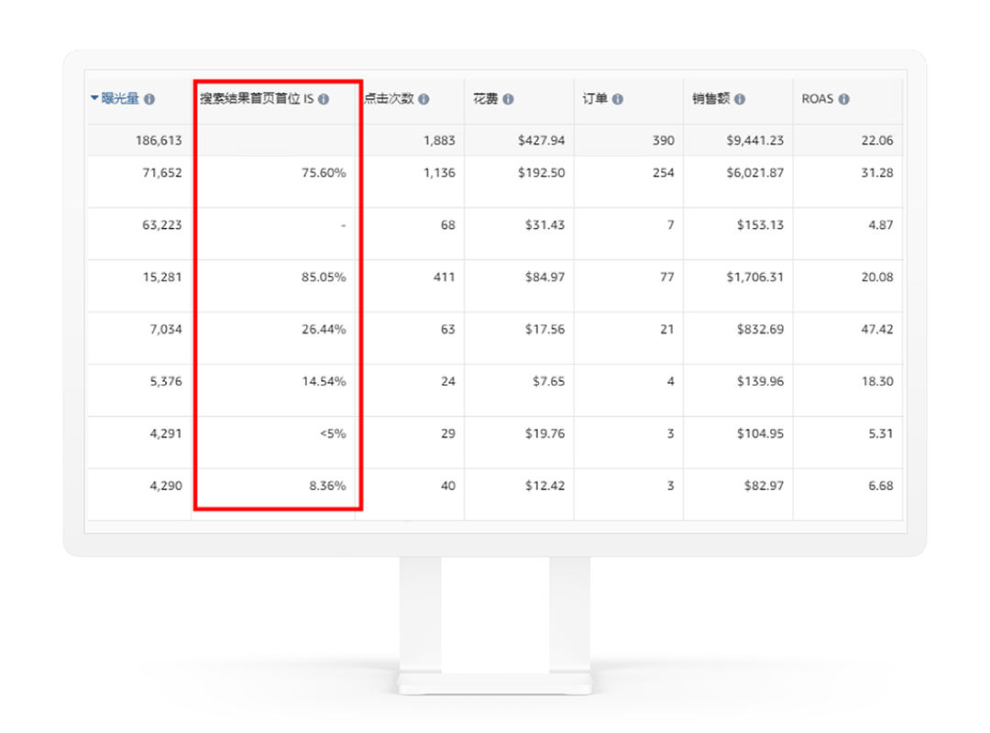
Task: Sort by the 搜索结果首页首位 IS column header
Action: (x=257, y=98)
